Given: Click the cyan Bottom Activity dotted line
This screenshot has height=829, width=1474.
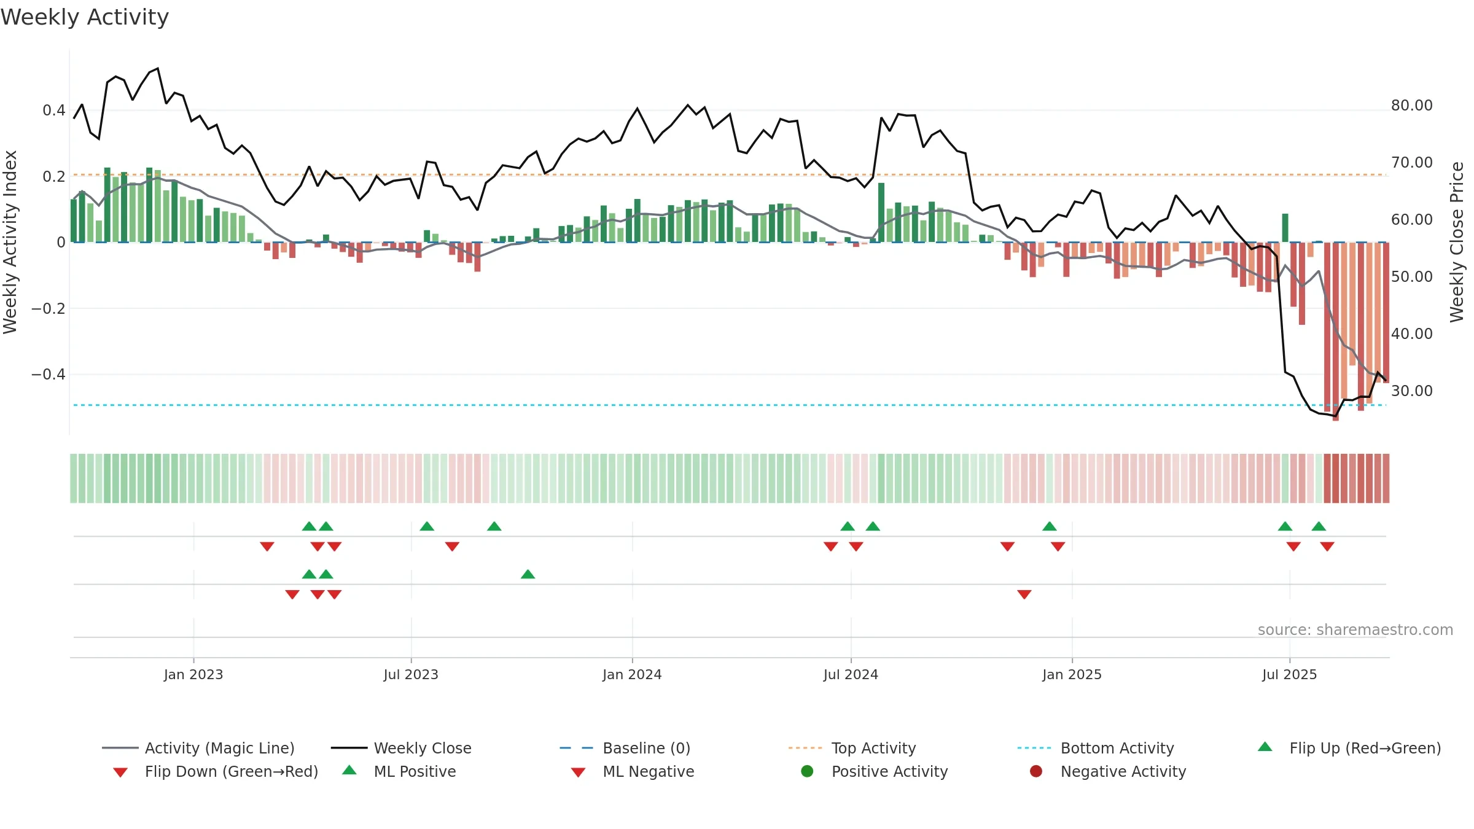Looking at the screenshot, I should tap(730, 405).
